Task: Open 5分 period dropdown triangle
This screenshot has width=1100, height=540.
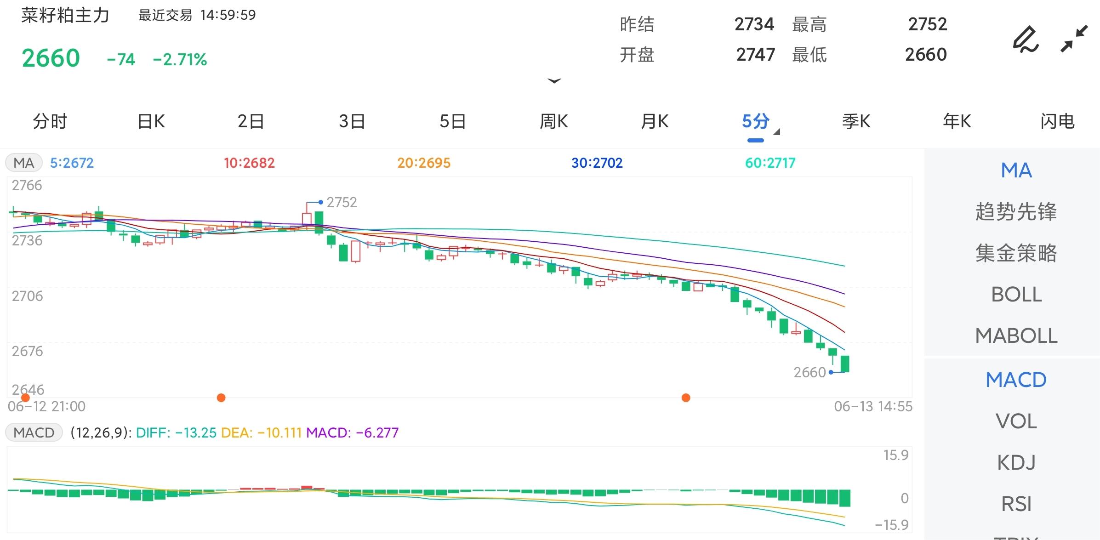Action: [777, 132]
